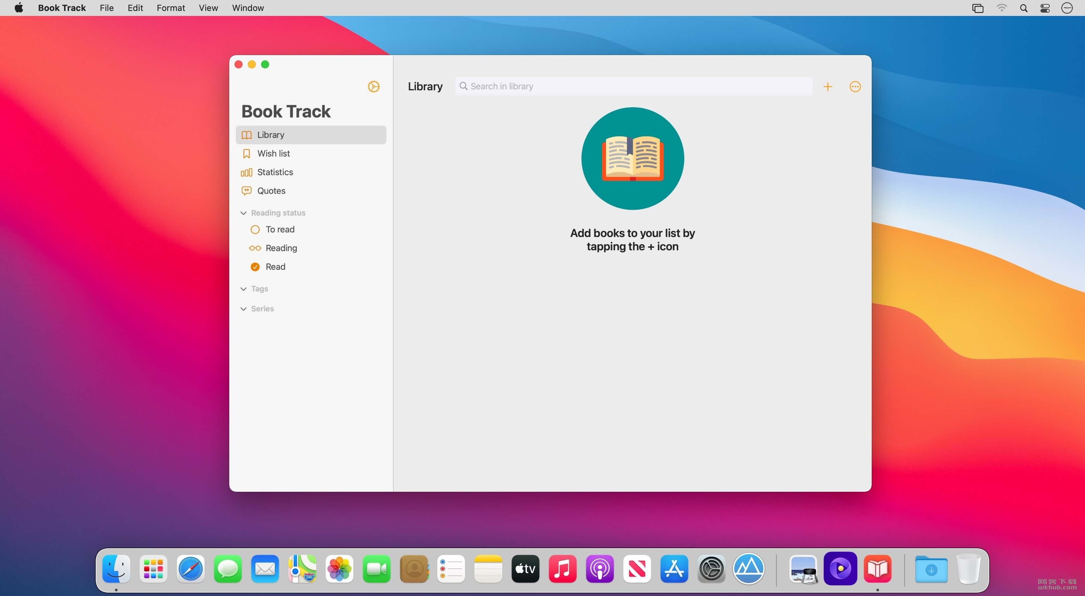Launch Reminders from the Dock

[x=451, y=569]
